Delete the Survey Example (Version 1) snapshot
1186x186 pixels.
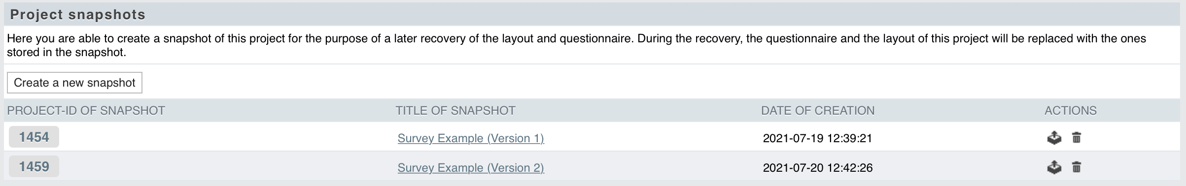[1077, 138]
